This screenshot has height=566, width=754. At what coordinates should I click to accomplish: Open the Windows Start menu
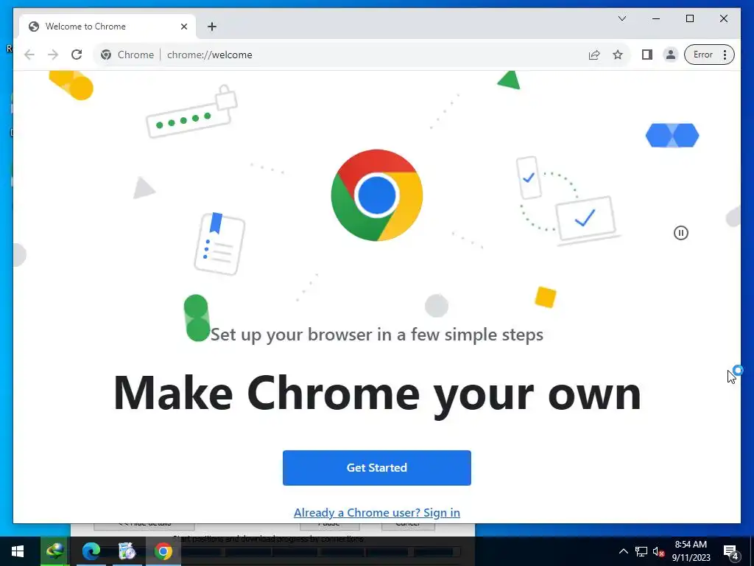click(18, 551)
